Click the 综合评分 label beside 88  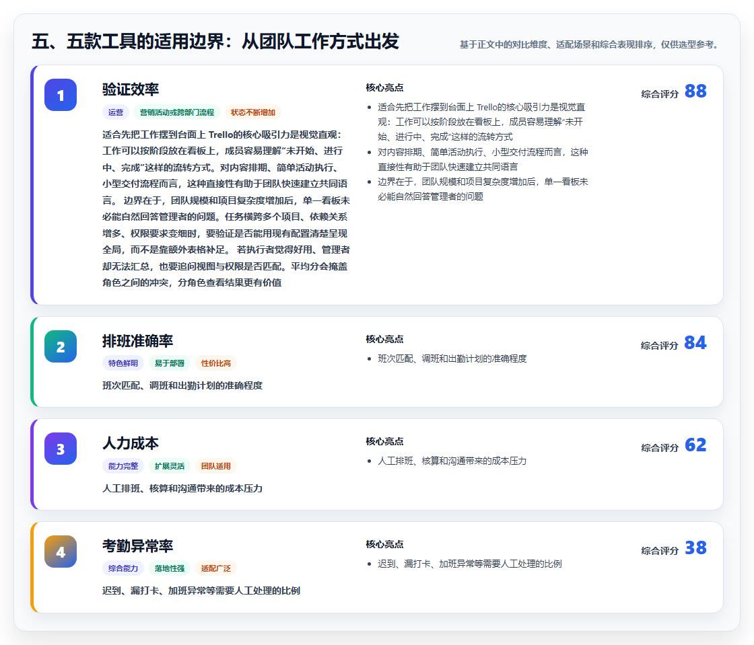(660, 94)
